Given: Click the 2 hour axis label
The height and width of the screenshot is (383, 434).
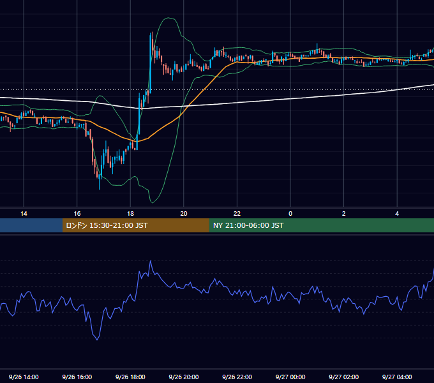Looking at the screenshot, I should click(x=343, y=214).
